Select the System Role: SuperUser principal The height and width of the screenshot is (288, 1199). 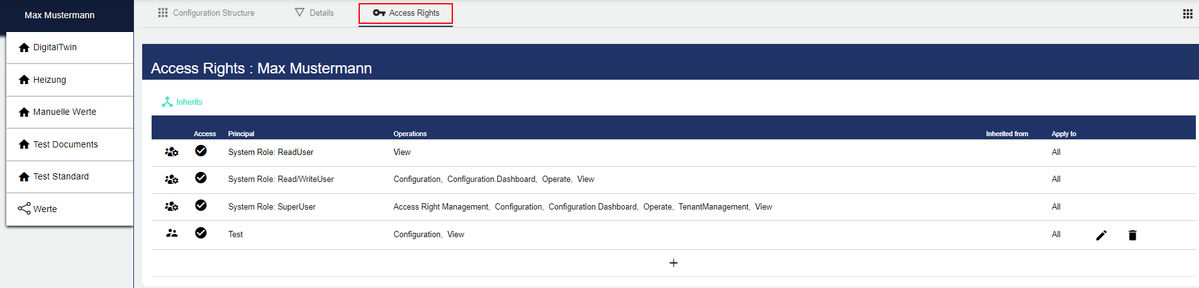tap(272, 207)
